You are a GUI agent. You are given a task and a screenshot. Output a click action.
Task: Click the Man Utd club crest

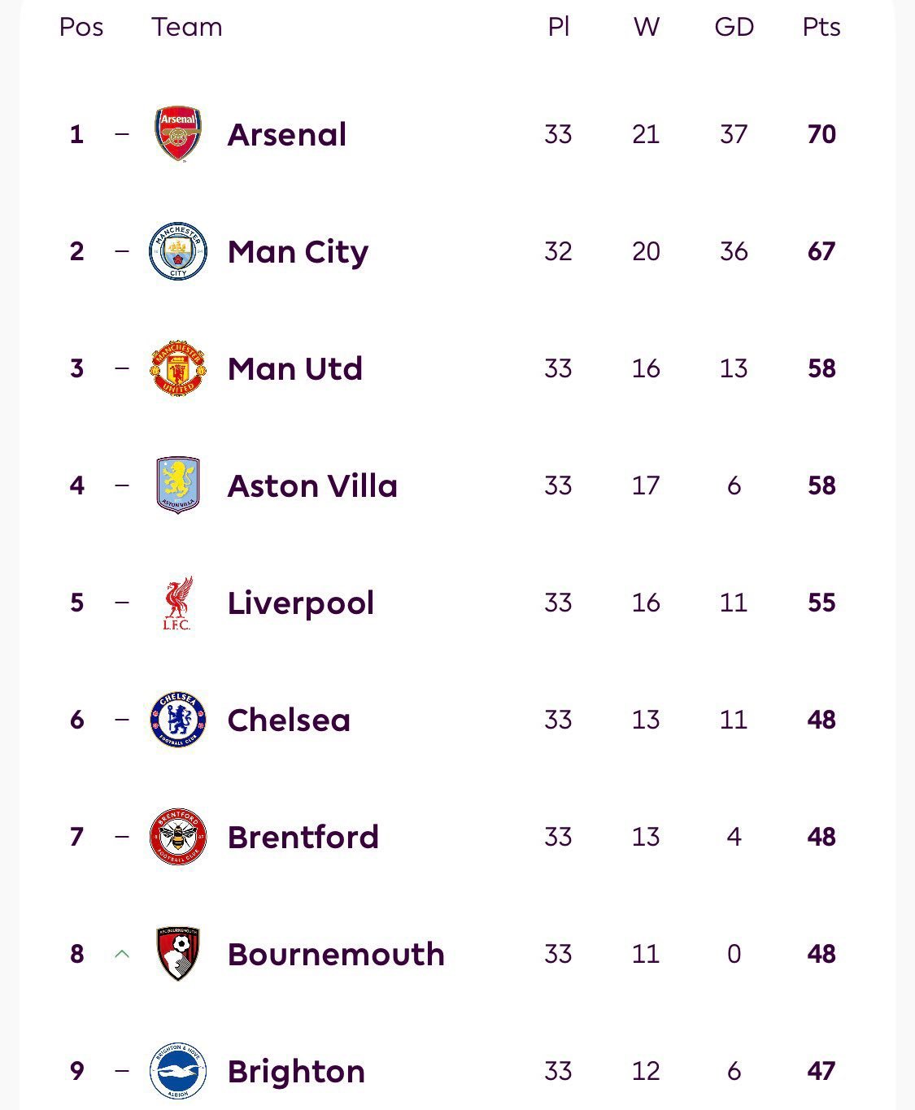[x=178, y=368]
